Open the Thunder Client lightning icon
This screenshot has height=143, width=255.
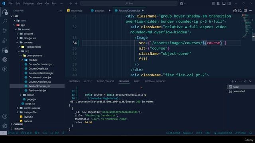(x=5, y=69)
